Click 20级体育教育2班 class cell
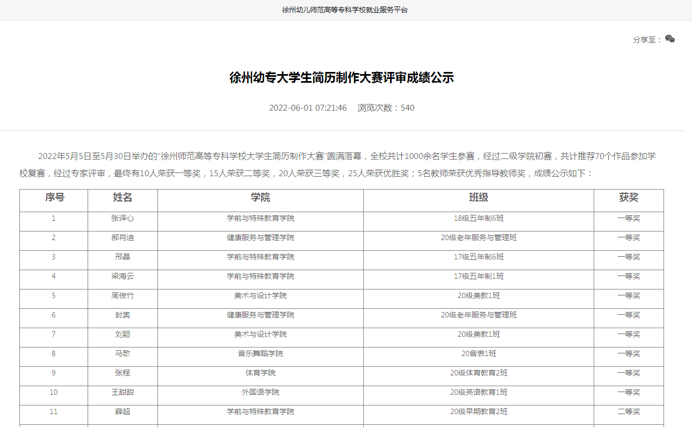Screen dimensions: 692x427 click(479, 373)
